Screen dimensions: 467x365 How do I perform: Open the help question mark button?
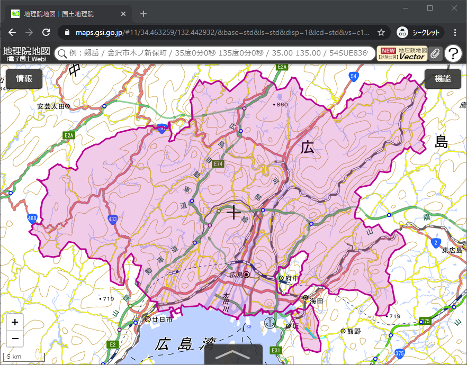click(x=453, y=53)
